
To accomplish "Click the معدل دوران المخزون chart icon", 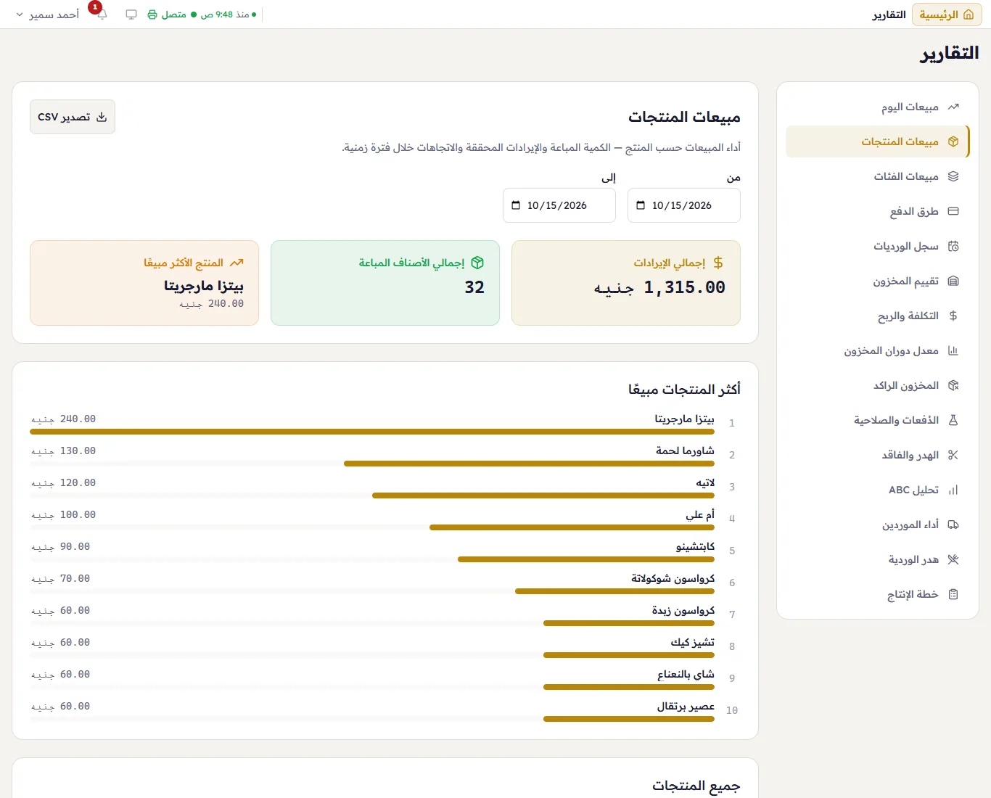I will (953, 350).
